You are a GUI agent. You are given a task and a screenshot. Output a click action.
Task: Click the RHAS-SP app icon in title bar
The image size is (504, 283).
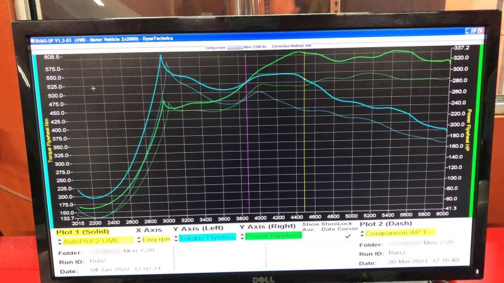(33, 41)
